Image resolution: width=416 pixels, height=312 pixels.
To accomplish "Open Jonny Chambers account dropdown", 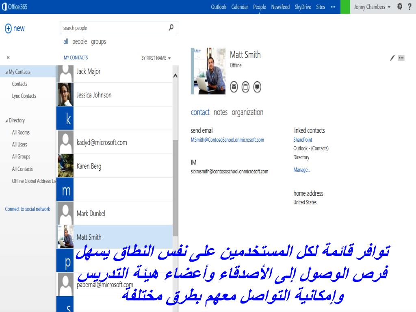I will [x=372, y=7].
